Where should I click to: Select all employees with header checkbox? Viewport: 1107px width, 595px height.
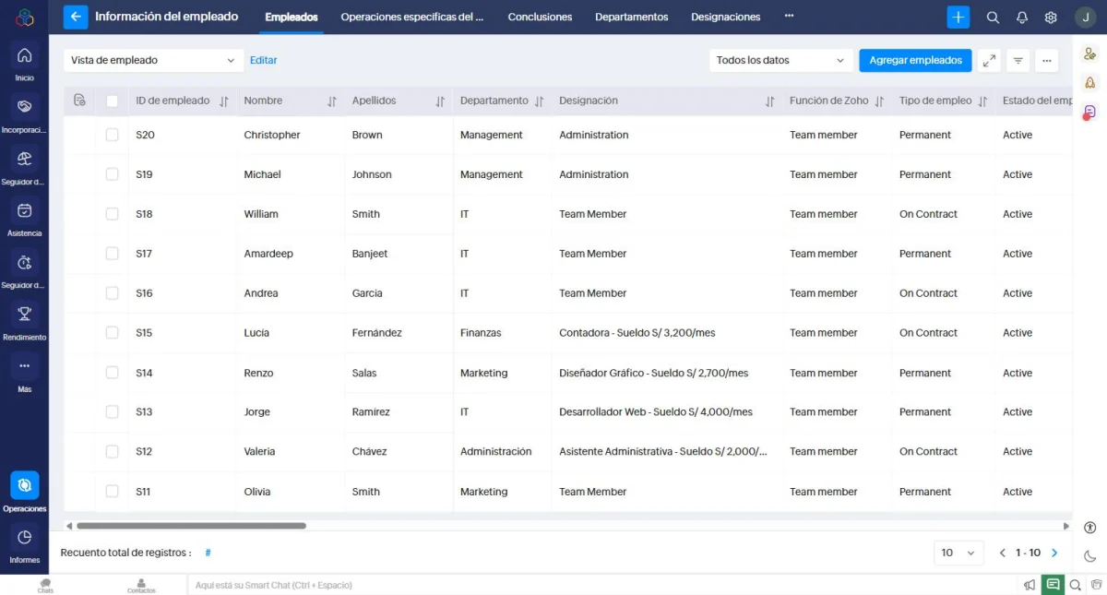point(112,101)
